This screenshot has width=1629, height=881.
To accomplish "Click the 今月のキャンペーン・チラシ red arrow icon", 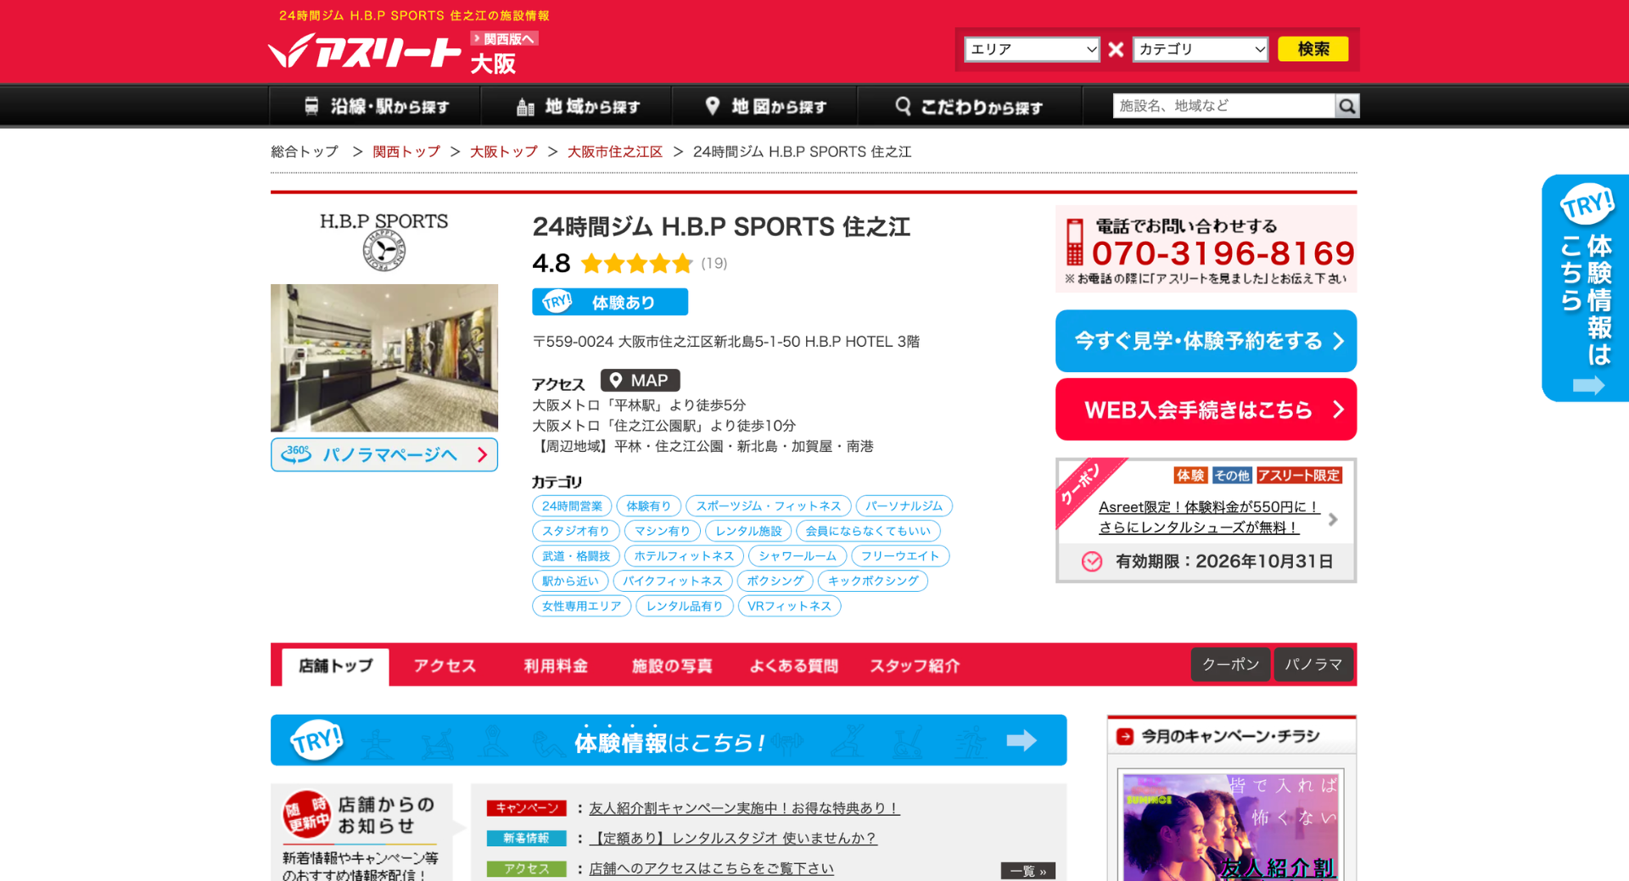I will [x=1125, y=737].
